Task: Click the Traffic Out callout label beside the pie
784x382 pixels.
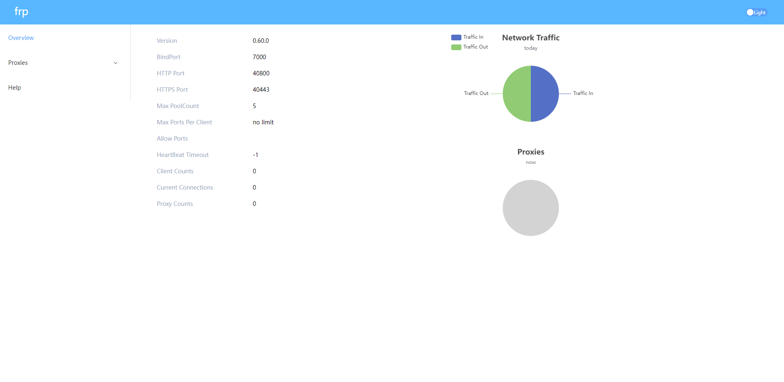Action: click(x=476, y=93)
